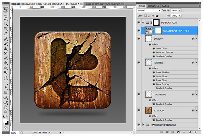Select the Zoom tool

click(5, 112)
